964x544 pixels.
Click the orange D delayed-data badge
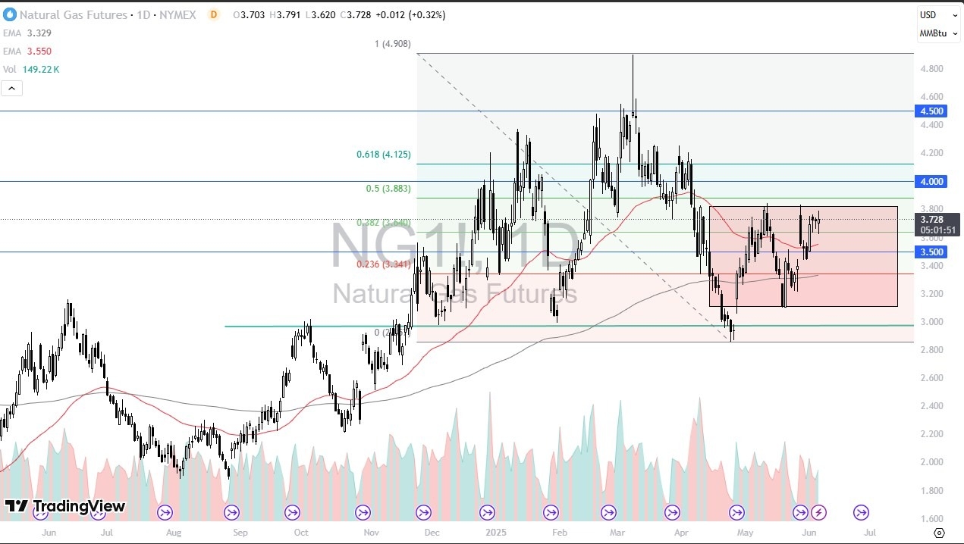213,14
